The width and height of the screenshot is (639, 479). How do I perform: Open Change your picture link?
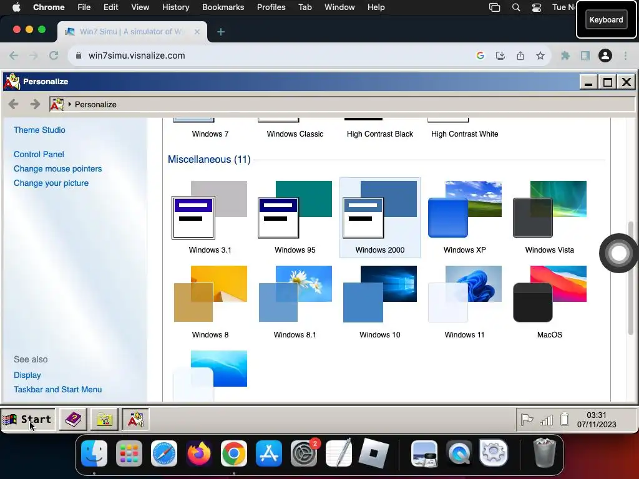click(x=51, y=183)
